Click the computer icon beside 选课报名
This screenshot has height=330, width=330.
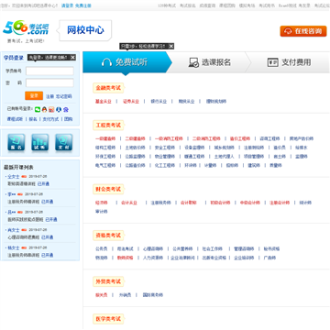point(193,62)
